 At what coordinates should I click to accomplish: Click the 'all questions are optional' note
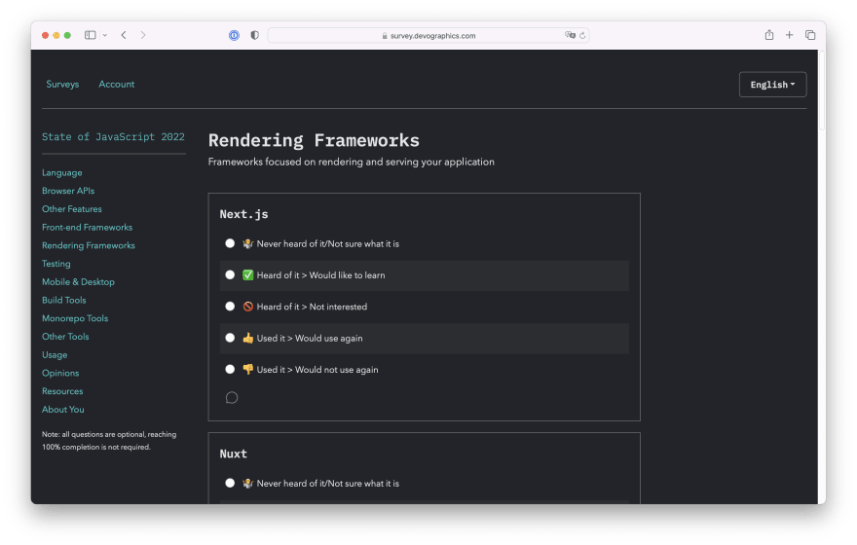[x=109, y=441]
